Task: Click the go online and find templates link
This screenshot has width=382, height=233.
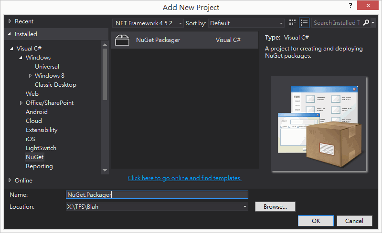Action: 184,178
